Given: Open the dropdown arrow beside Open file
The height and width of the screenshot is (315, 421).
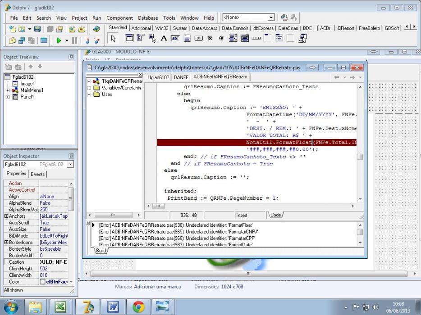Looking at the screenshot, I should coord(30,29).
